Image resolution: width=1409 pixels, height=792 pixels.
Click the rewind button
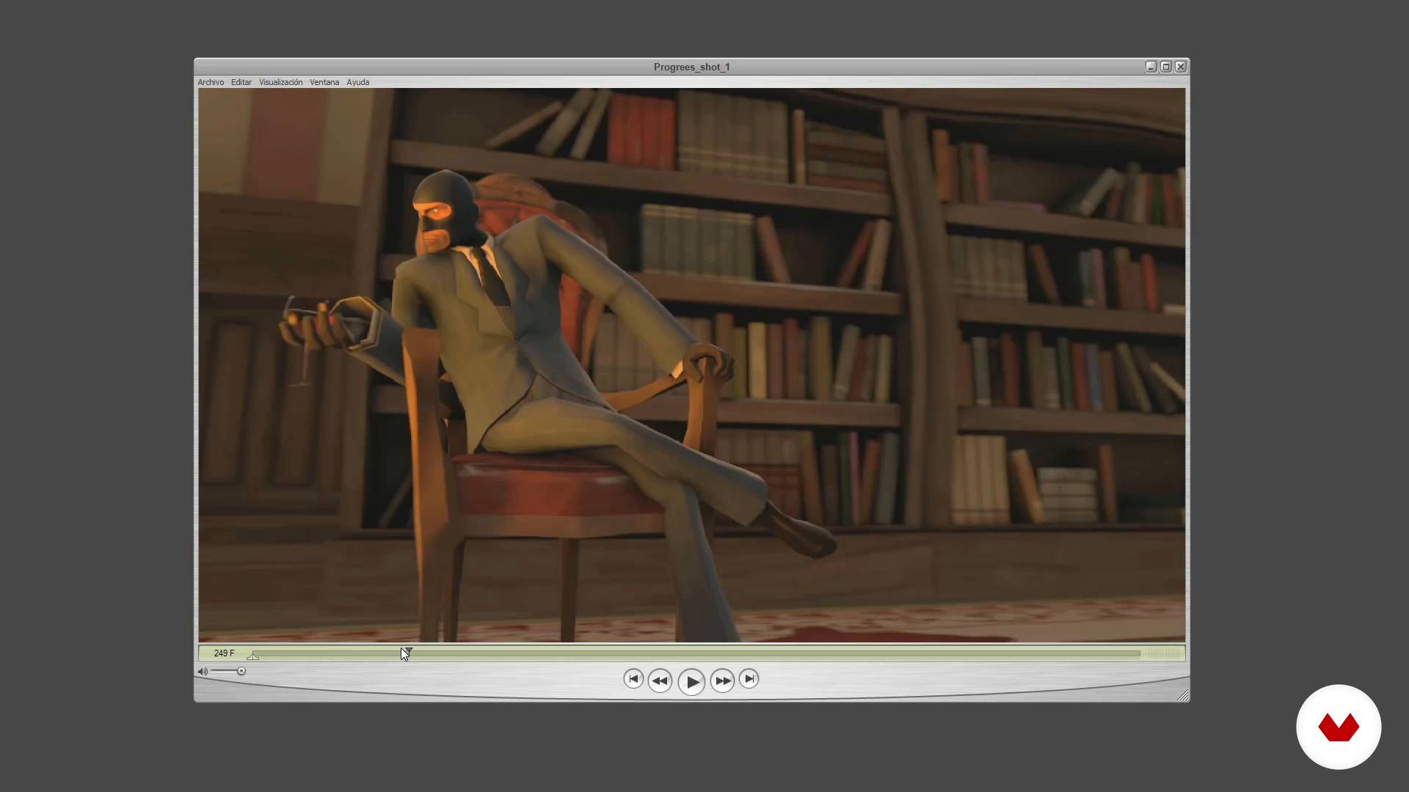click(660, 681)
